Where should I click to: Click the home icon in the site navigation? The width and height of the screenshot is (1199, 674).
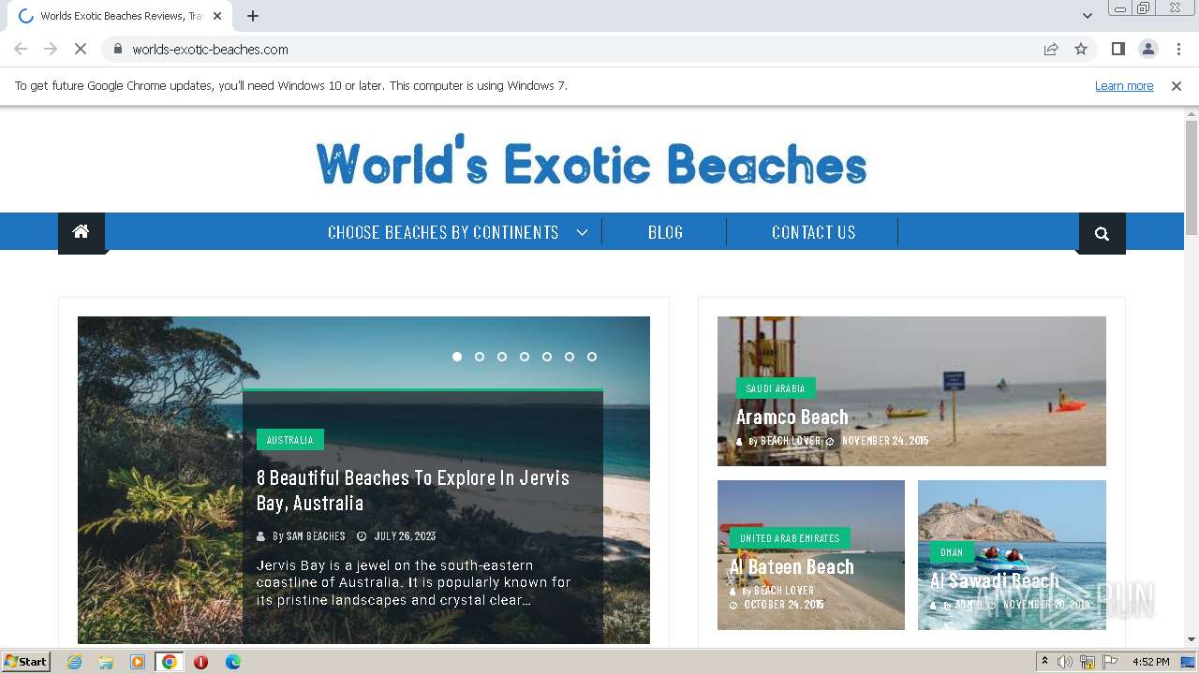(x=81, y=232)
